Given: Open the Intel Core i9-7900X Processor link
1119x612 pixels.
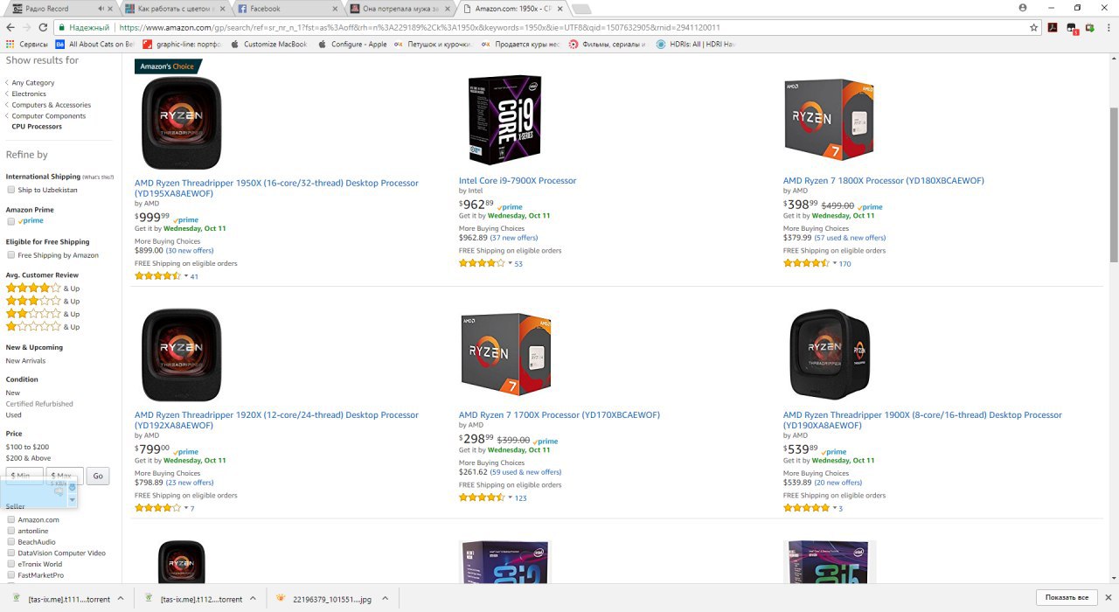Looking at the screenshot, I should tap(518, 181).
